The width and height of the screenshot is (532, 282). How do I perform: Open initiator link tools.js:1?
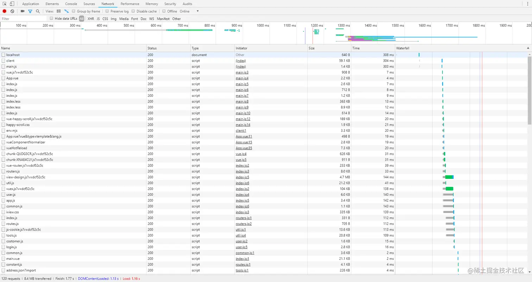[242, 270]
